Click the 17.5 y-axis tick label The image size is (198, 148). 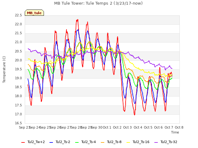click(19, 105)
